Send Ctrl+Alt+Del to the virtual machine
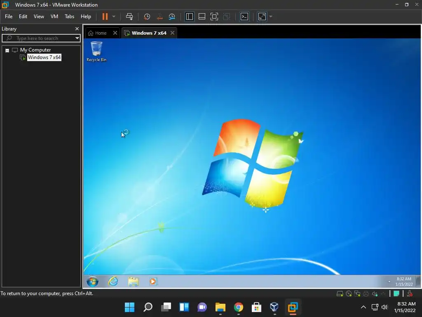This screenshot has height=317, width=422. coord(129,17)
